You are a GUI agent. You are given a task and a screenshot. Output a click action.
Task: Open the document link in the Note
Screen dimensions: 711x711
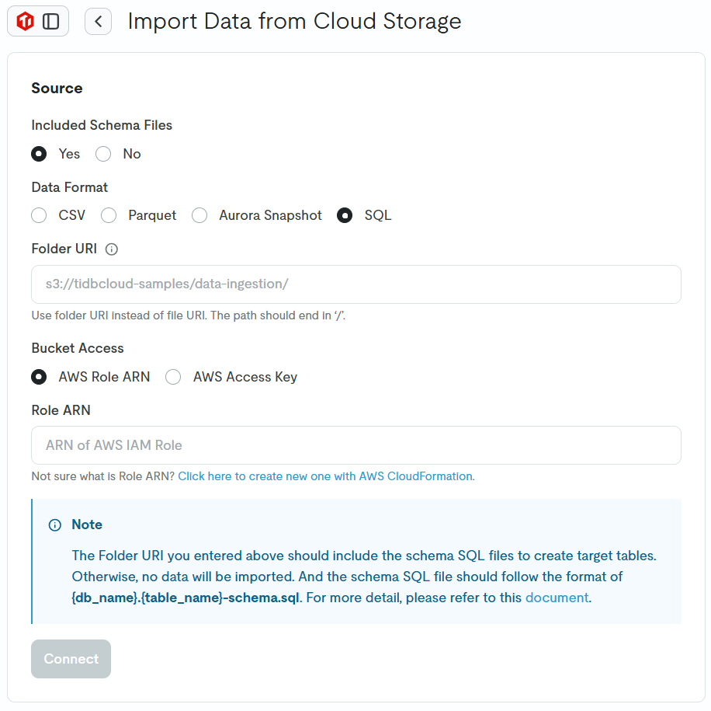(x=557, y=598)
